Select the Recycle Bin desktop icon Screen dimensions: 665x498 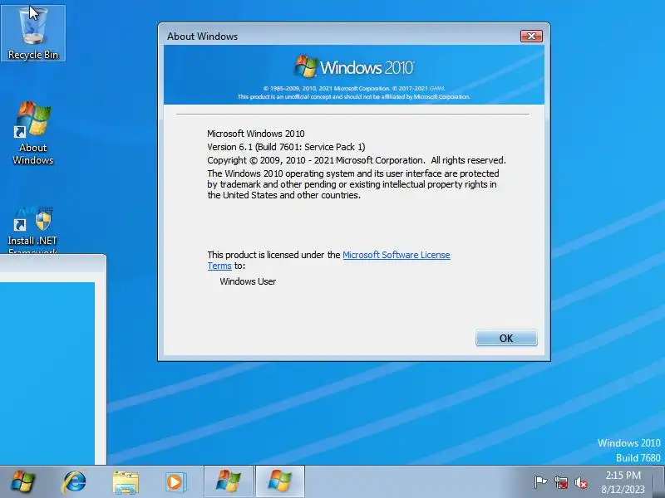[x=33, y=33]
